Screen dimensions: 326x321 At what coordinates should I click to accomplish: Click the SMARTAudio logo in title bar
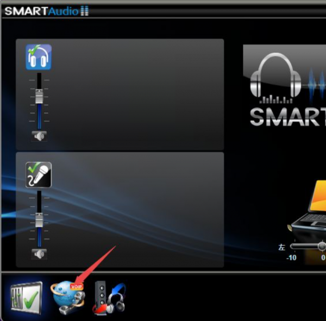(47, 11)
